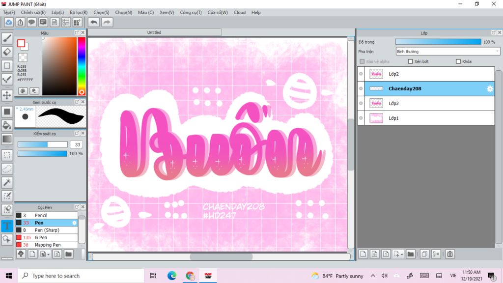Click the cloud save icon in toolbar
This screenshot has width=503, height=283.
click(x=9, y=22)
